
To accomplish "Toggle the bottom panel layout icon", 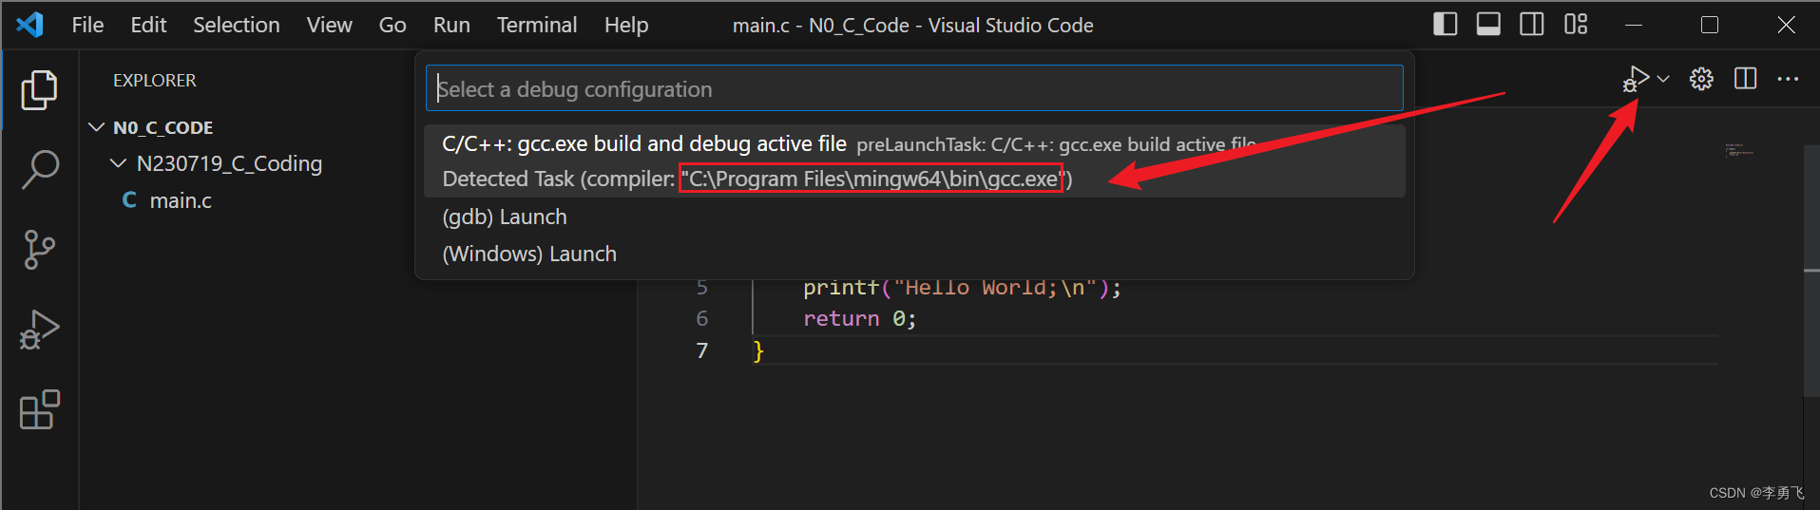I will pos(1488,24).
